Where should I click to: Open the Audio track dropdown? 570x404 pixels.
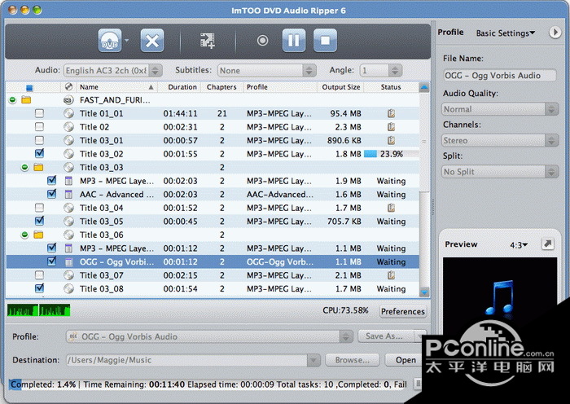[x=112, y=71]
